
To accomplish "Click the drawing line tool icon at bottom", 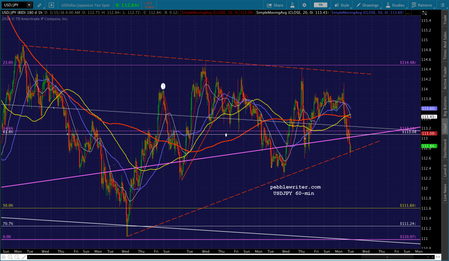I will tap(24, 257).
